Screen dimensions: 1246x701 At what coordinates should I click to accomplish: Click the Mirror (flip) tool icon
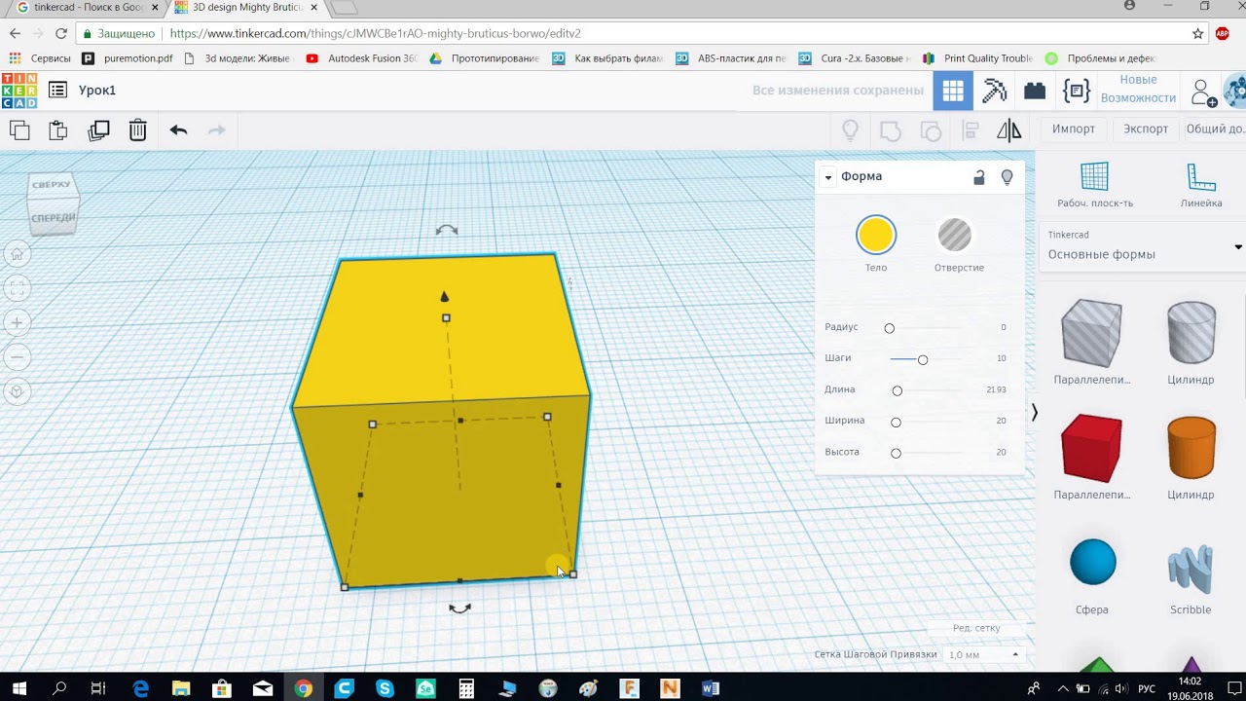pyautogui.click(x=1008, y=129)
